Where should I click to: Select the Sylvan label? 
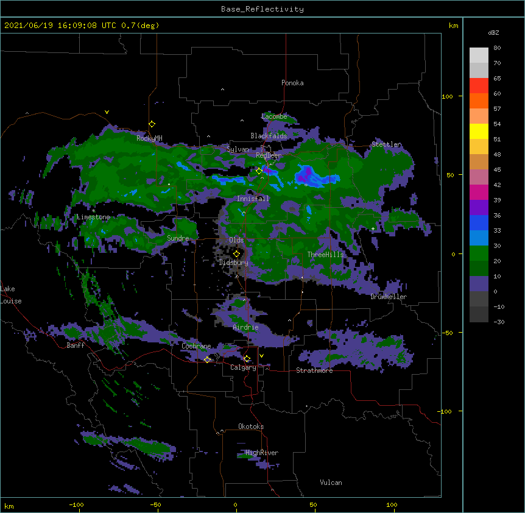point(238,149)
